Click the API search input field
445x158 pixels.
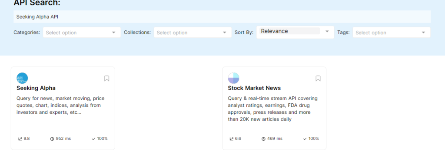tap(222, 17)
